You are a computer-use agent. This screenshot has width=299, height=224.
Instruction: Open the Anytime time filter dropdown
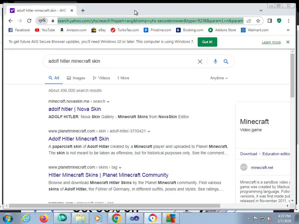tap(219, 78)
